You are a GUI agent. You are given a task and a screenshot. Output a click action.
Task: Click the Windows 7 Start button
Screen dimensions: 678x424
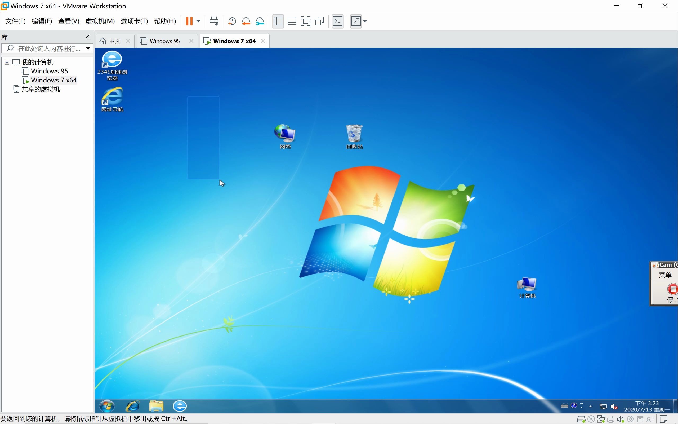tap(107, 406)
